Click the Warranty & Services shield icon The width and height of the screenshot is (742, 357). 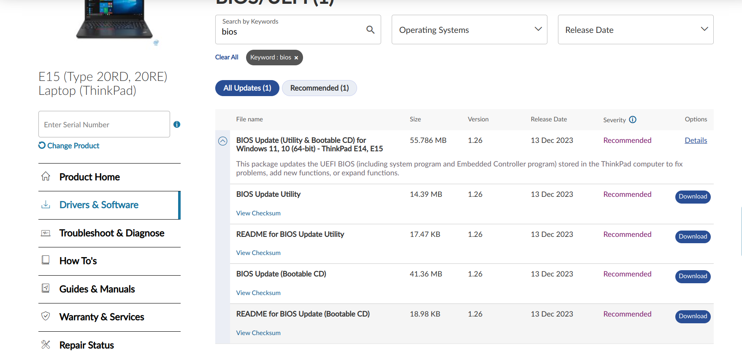click(46, 316)
